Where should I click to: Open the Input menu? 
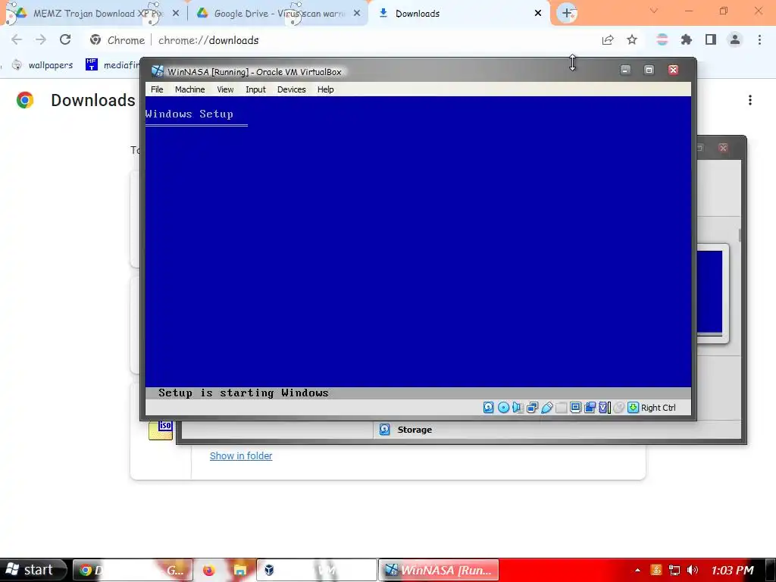pos(255,89)
